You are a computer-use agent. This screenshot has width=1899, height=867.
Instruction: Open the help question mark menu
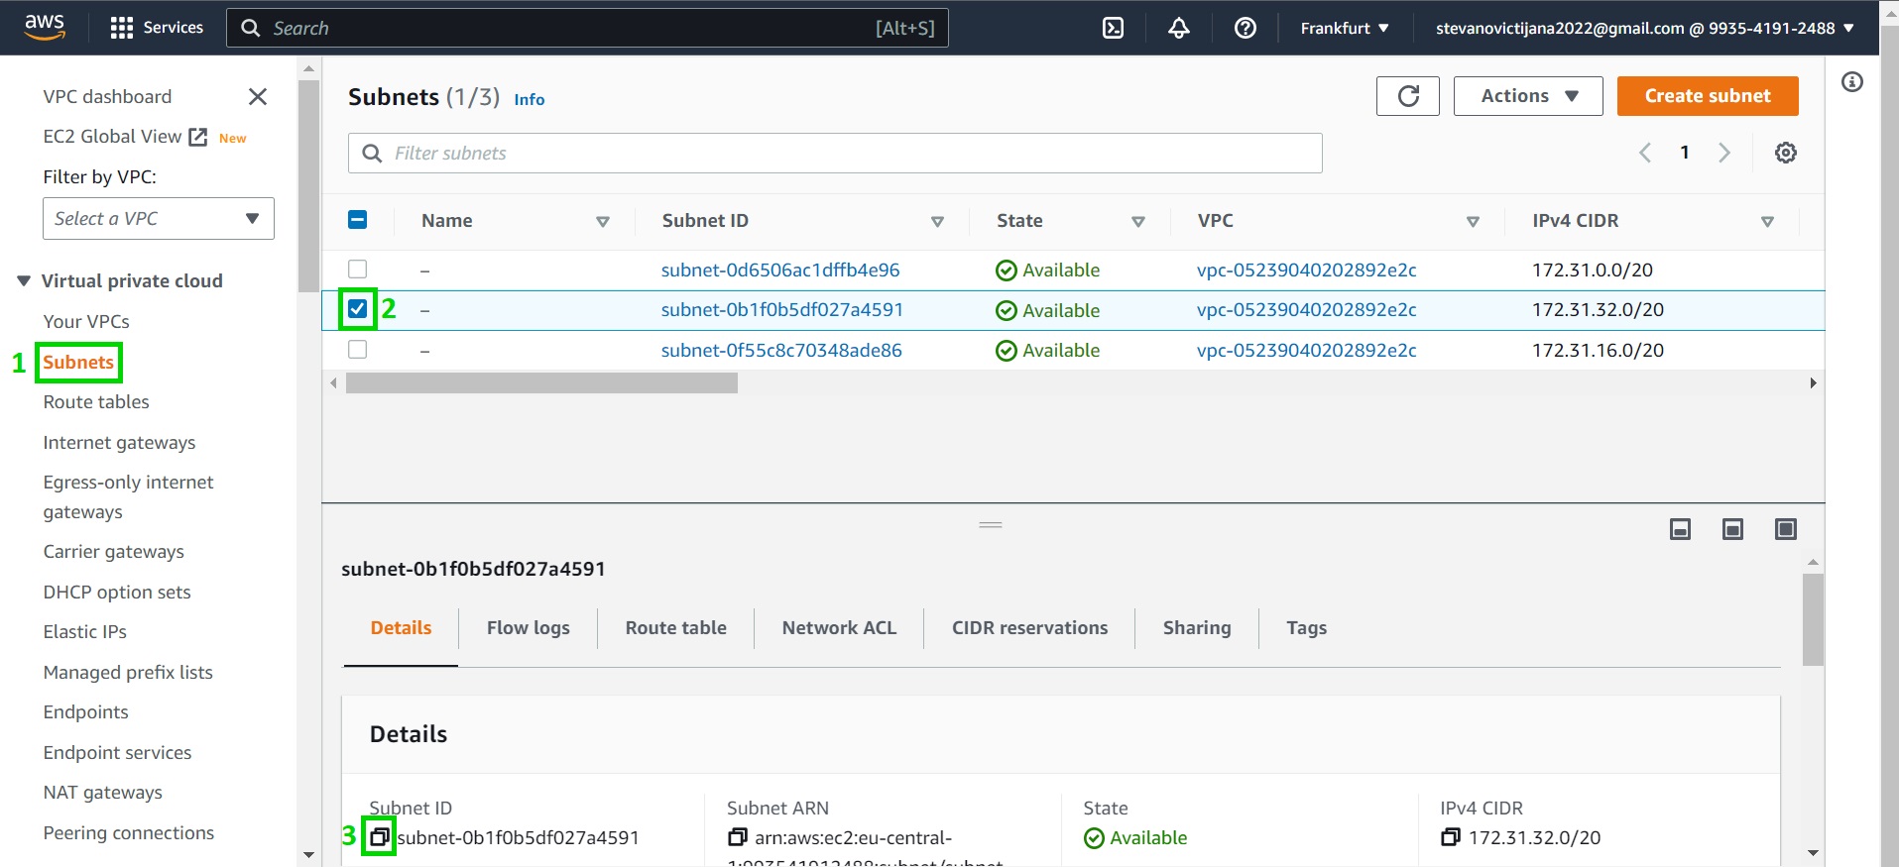click(1245, 28)
